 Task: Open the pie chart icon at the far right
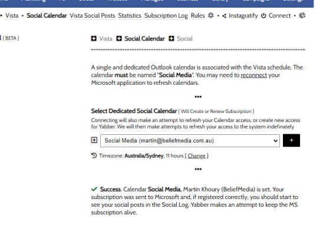pyautogui.click(x=302, y=15)
